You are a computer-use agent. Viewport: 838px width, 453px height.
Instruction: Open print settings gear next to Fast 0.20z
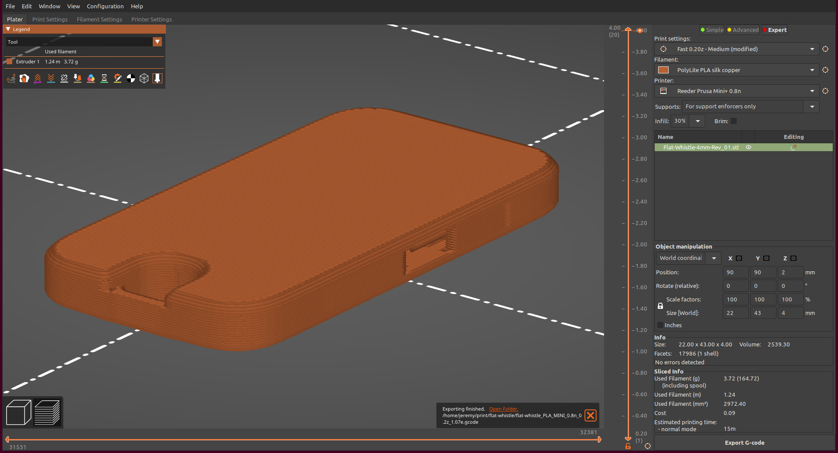point(825,49)
